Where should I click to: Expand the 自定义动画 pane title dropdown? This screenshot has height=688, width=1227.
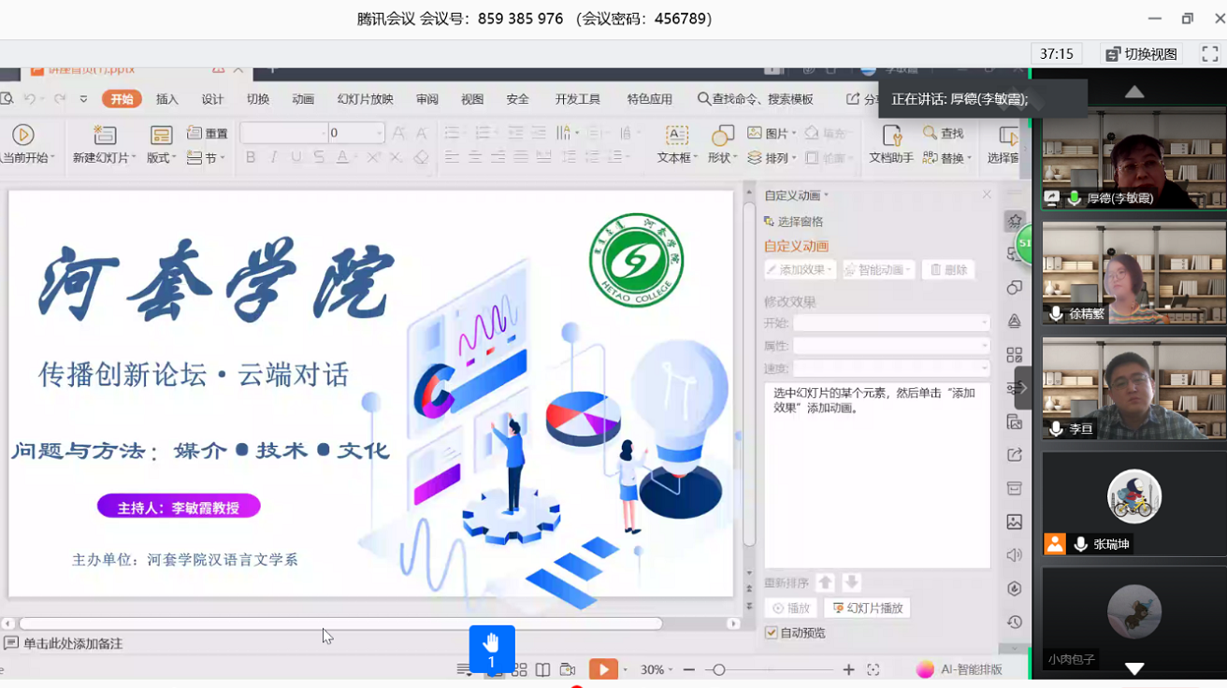[826, 195]
